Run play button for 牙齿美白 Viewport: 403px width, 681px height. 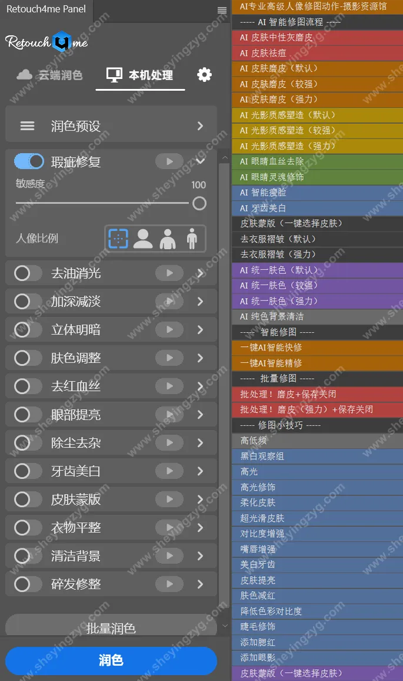pos(169,471)
